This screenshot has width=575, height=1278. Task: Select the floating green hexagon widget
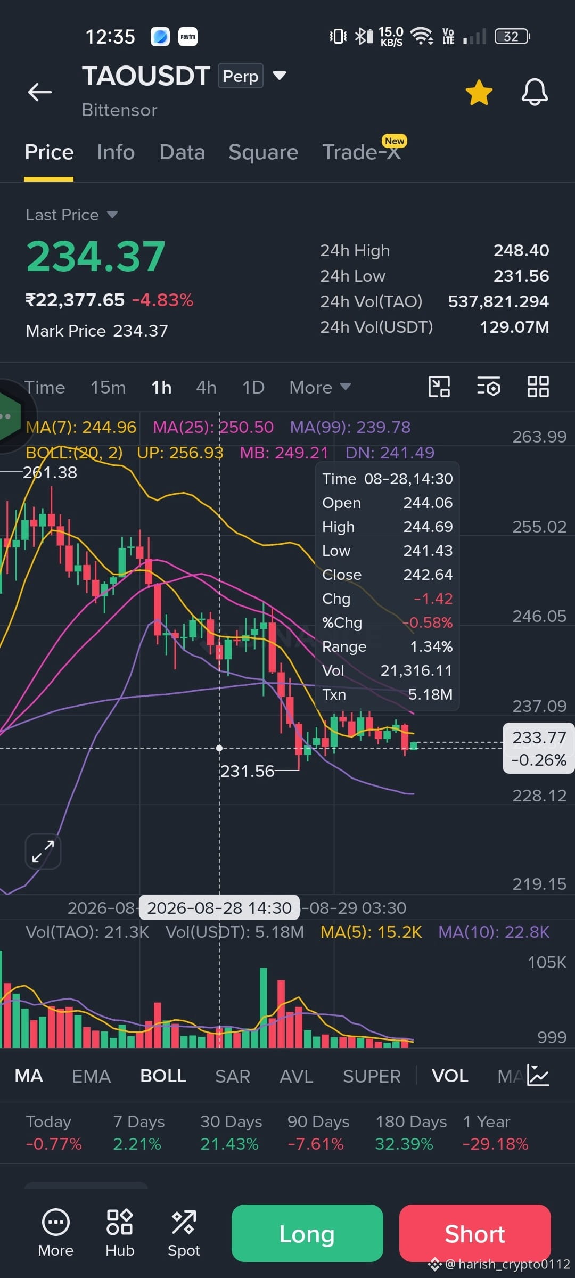(10, 416)
